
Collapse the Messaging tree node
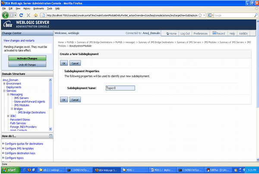[x=8, y=94]
